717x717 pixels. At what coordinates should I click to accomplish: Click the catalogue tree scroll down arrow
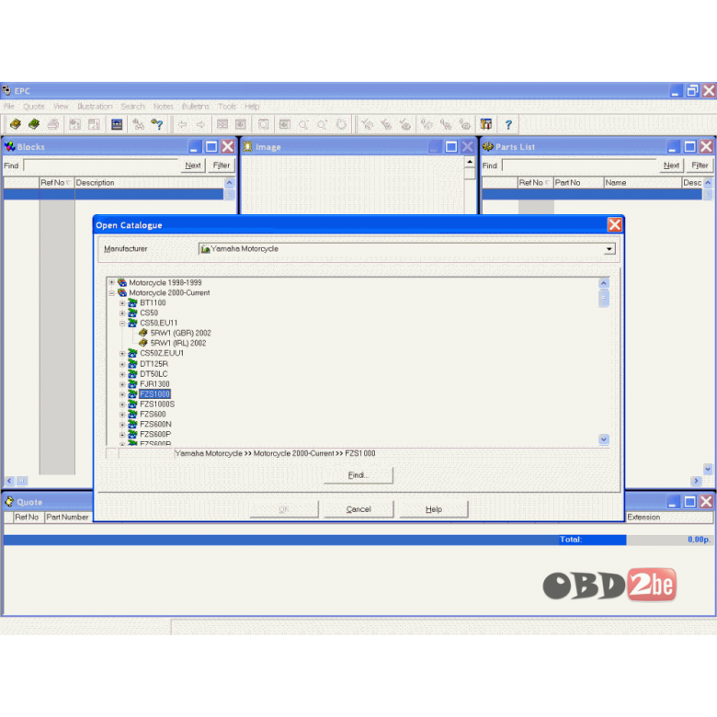coord(604,439)
